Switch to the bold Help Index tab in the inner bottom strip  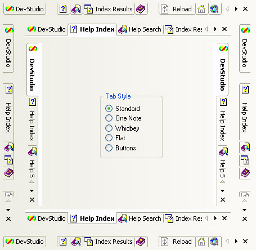coord(92,218)
